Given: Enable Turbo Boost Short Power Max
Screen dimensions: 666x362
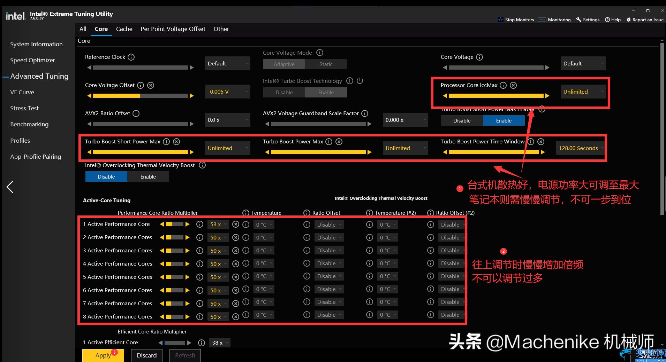Looking at the screenshot, I should (504, 120).
